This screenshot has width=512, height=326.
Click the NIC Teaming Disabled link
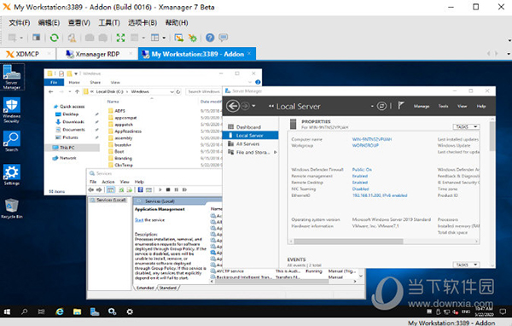coord(360,189)
